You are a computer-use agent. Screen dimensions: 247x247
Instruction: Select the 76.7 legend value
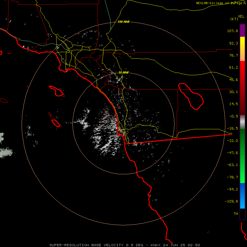234,55
